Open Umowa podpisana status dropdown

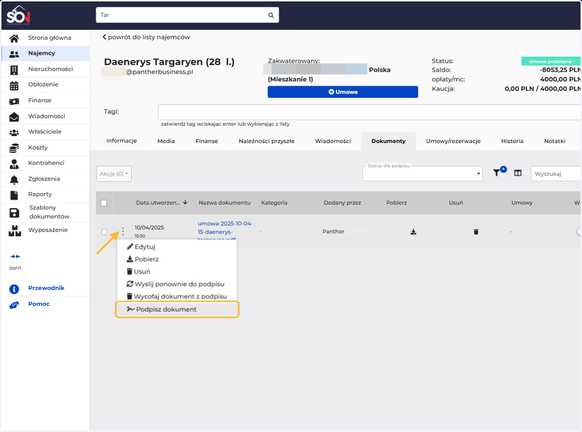[x=550, y=61]
